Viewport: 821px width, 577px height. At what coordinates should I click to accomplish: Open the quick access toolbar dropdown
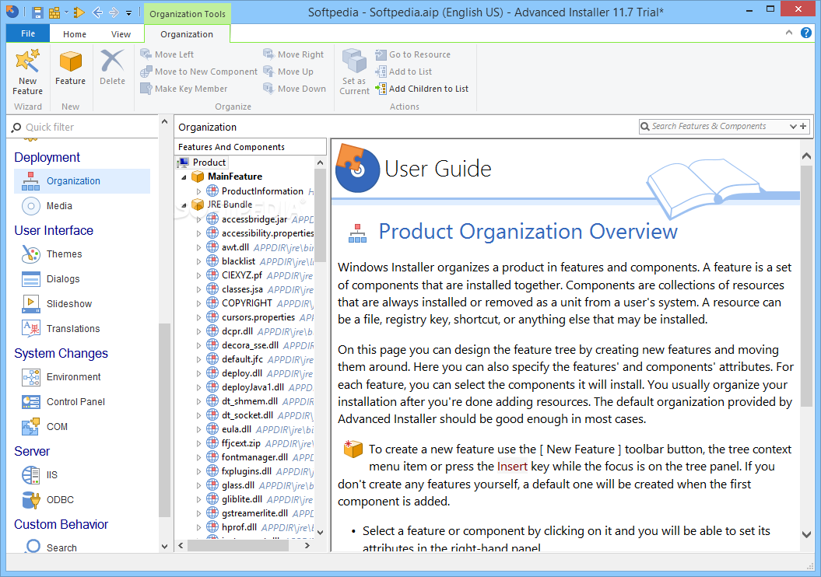(129, 13)
